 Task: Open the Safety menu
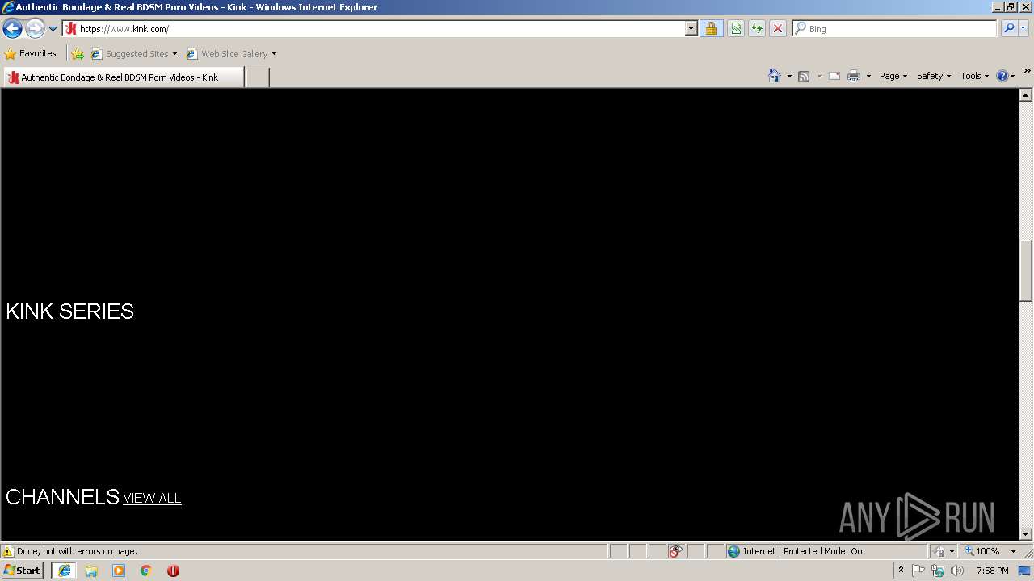(x=934, y=76)
